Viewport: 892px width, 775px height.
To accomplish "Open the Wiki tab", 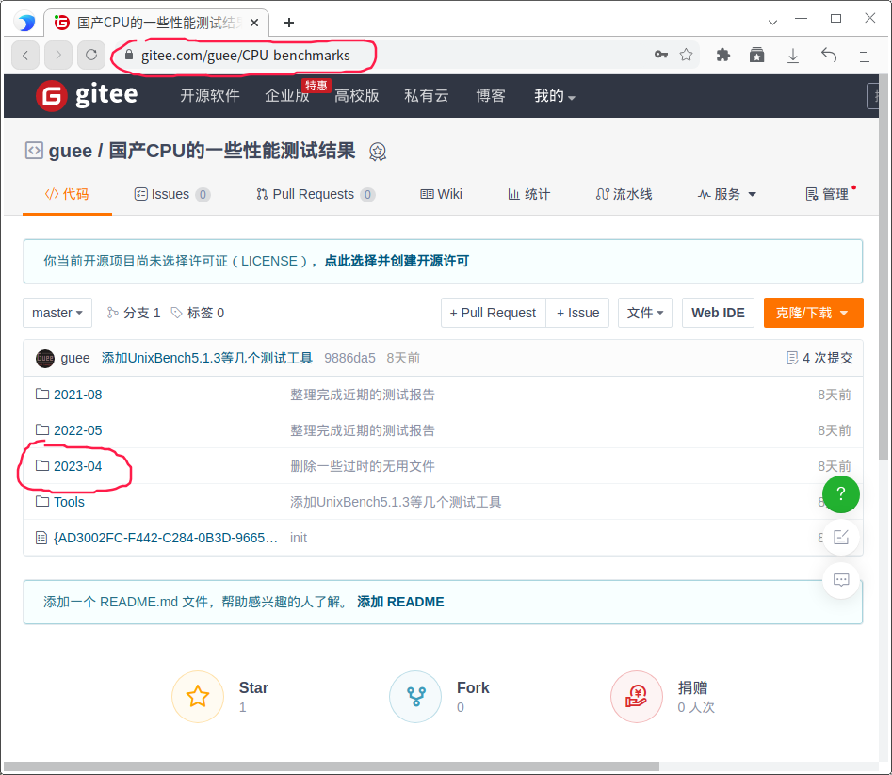I will tap(441, 195).
